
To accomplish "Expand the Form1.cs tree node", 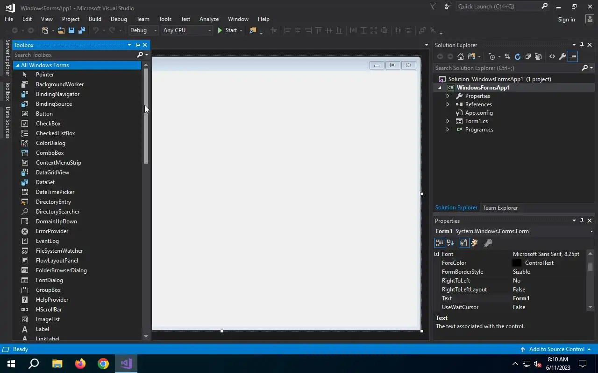I will coord(448,121).
